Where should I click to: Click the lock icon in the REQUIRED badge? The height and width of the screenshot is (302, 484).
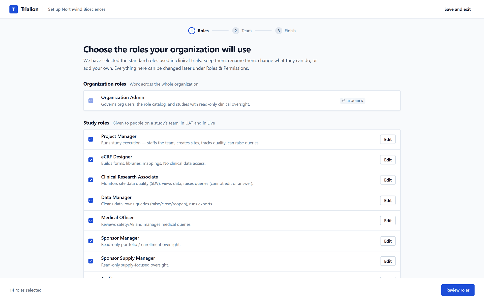click(343, 101)
